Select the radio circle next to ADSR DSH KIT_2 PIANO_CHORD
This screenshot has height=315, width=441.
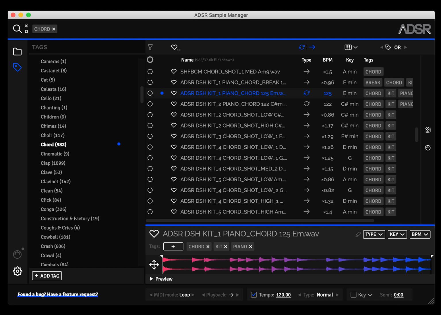coord(150,104)
